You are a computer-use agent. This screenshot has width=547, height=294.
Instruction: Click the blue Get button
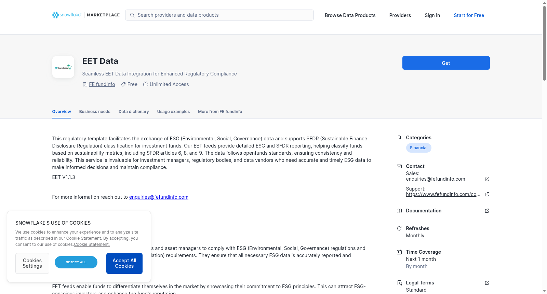click(x=446, y=63)
